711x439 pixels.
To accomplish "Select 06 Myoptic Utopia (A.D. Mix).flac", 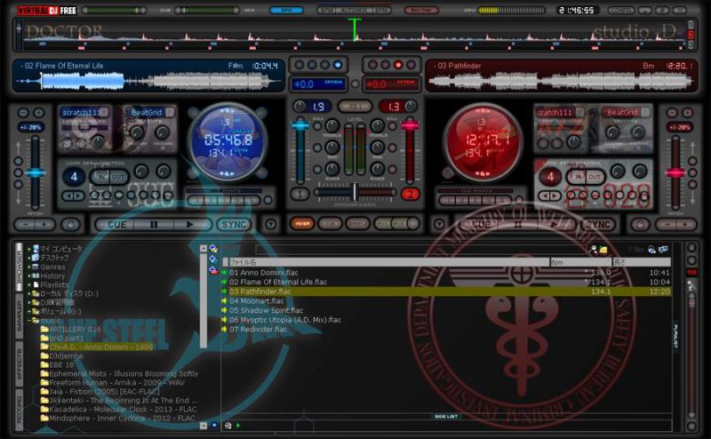I will coord(284,320).
